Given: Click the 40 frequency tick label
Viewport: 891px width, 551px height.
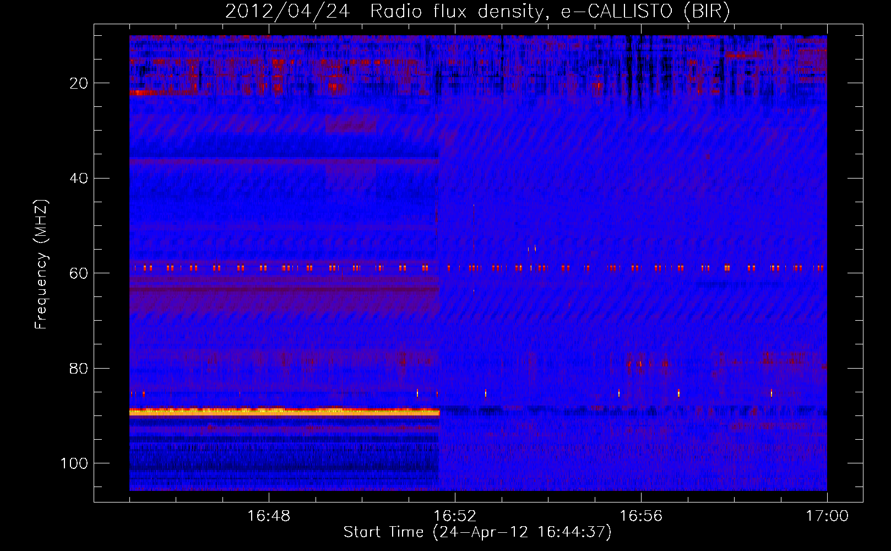Looking at the screenshot, I should 79,179.
